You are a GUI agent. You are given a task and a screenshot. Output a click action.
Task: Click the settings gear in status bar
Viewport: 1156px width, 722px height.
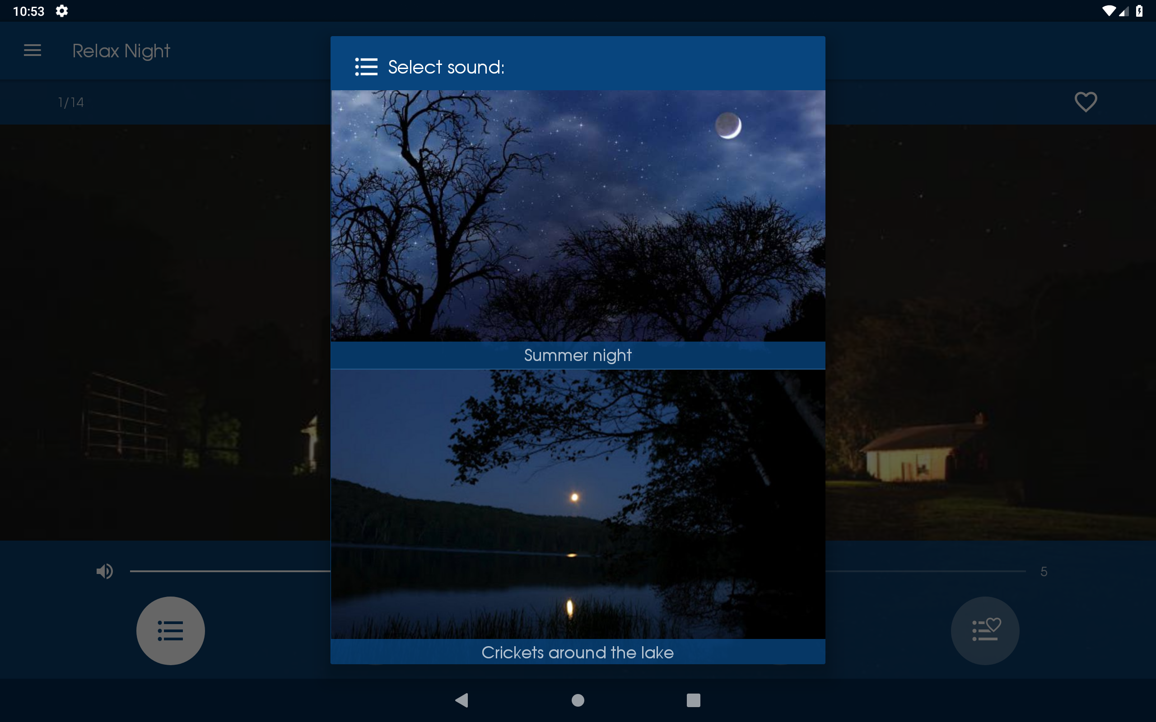point(61,10)
